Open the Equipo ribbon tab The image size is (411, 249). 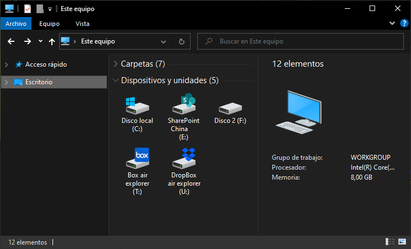pyautogui.click(x=49, y=24)
